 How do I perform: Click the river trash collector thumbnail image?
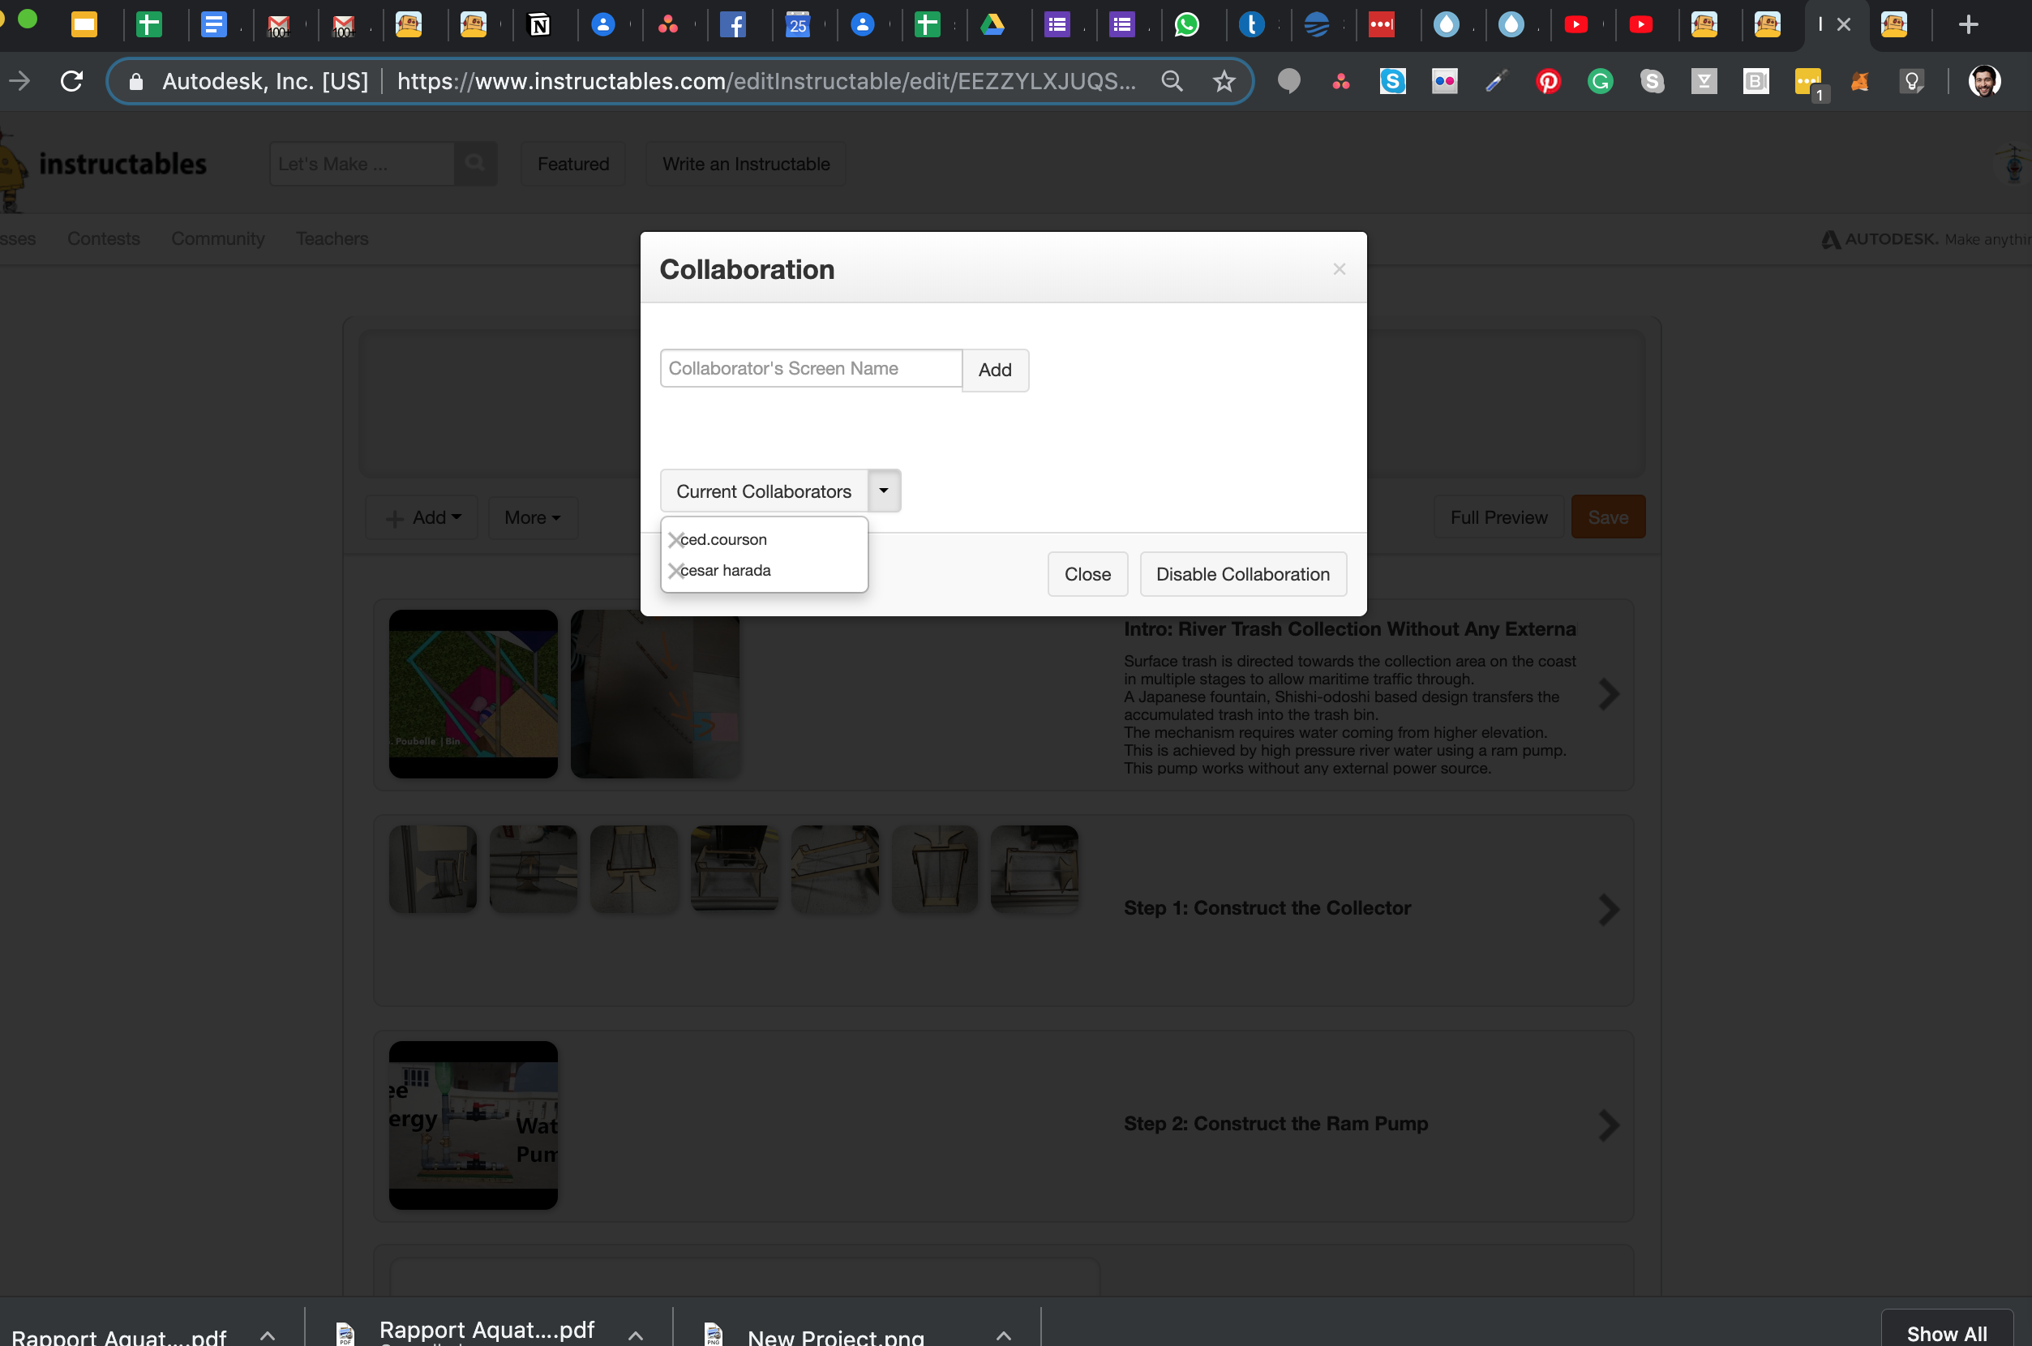(x=472, y=692)
